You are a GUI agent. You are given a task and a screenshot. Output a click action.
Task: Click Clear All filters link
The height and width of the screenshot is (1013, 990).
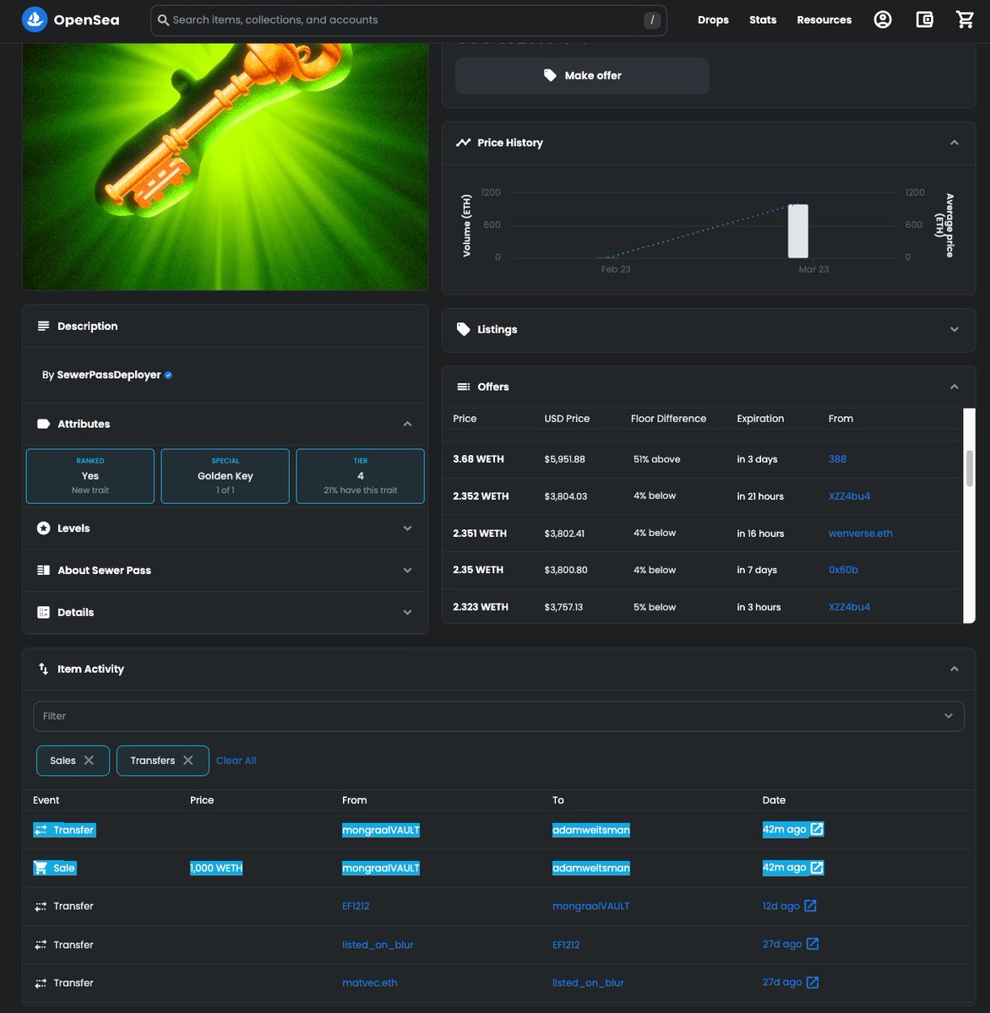click(236, 761)
